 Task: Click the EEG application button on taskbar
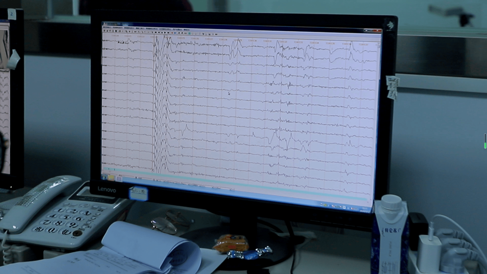pyautogui.click(x=119, y=179)
